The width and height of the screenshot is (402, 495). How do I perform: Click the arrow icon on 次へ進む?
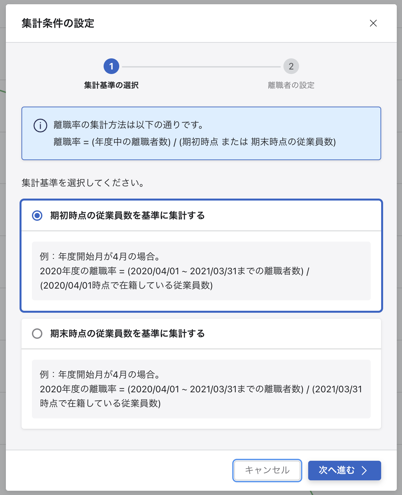364,470
